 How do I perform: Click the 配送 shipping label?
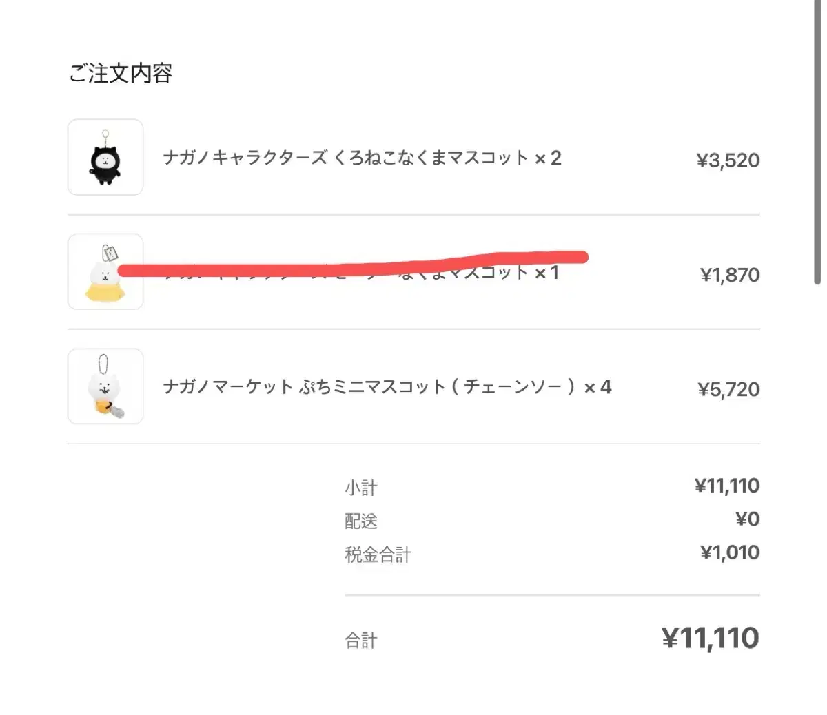click(x=361, y=521)
